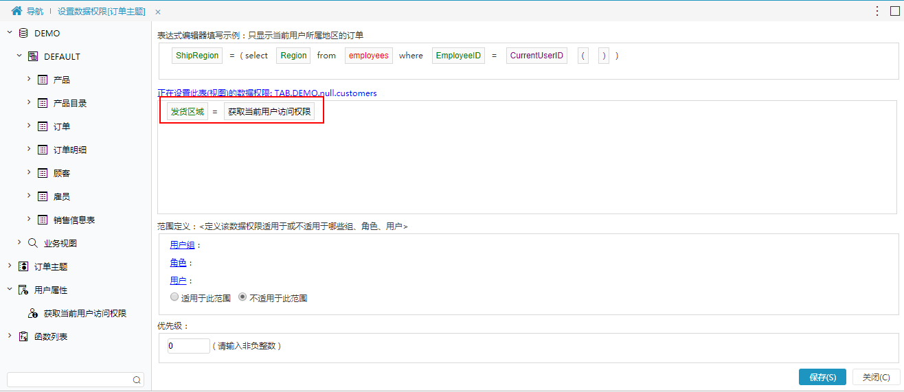Image resolution: width=904 pixels, height=392 pixels.
Task: Click the CurrentUserID token in example
Action: coord(536,56)
